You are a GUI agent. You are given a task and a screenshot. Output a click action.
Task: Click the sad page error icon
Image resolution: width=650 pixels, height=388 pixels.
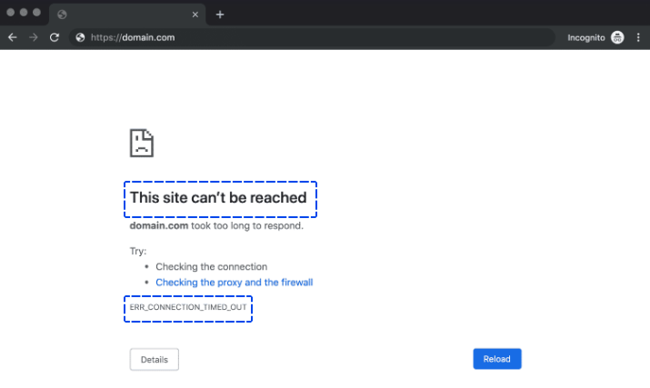coord(142,143)
